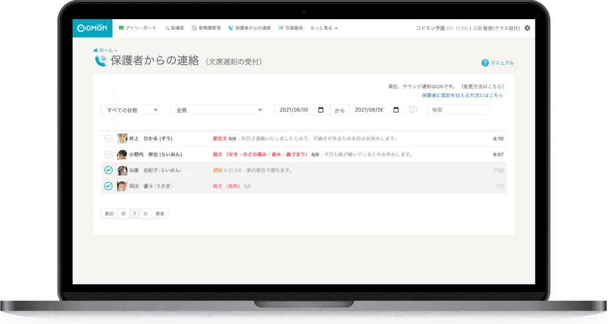Click the home icon in breadcrumb

tap(96, 50)
